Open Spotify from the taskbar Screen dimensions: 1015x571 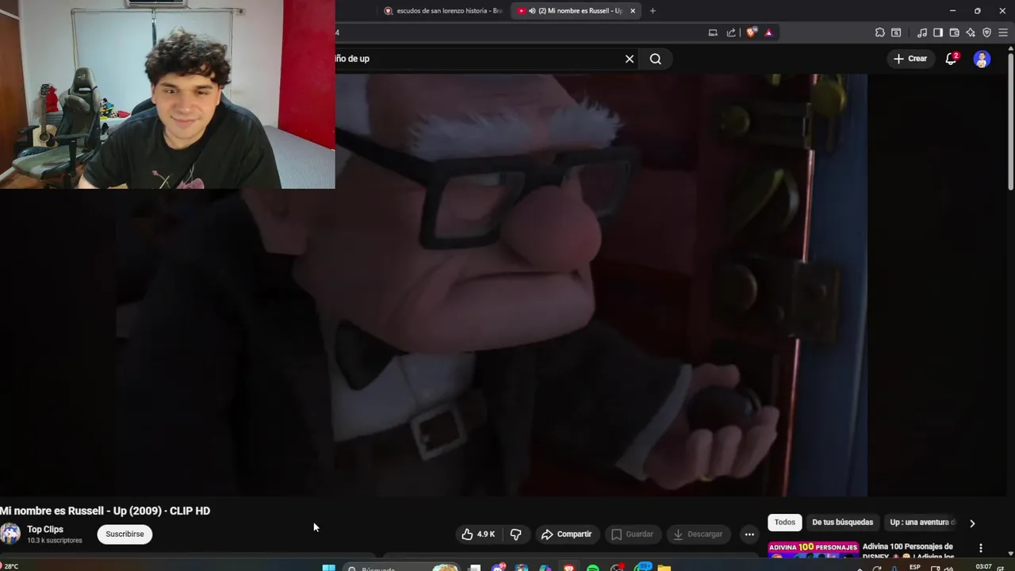click(x=593, y=568)
